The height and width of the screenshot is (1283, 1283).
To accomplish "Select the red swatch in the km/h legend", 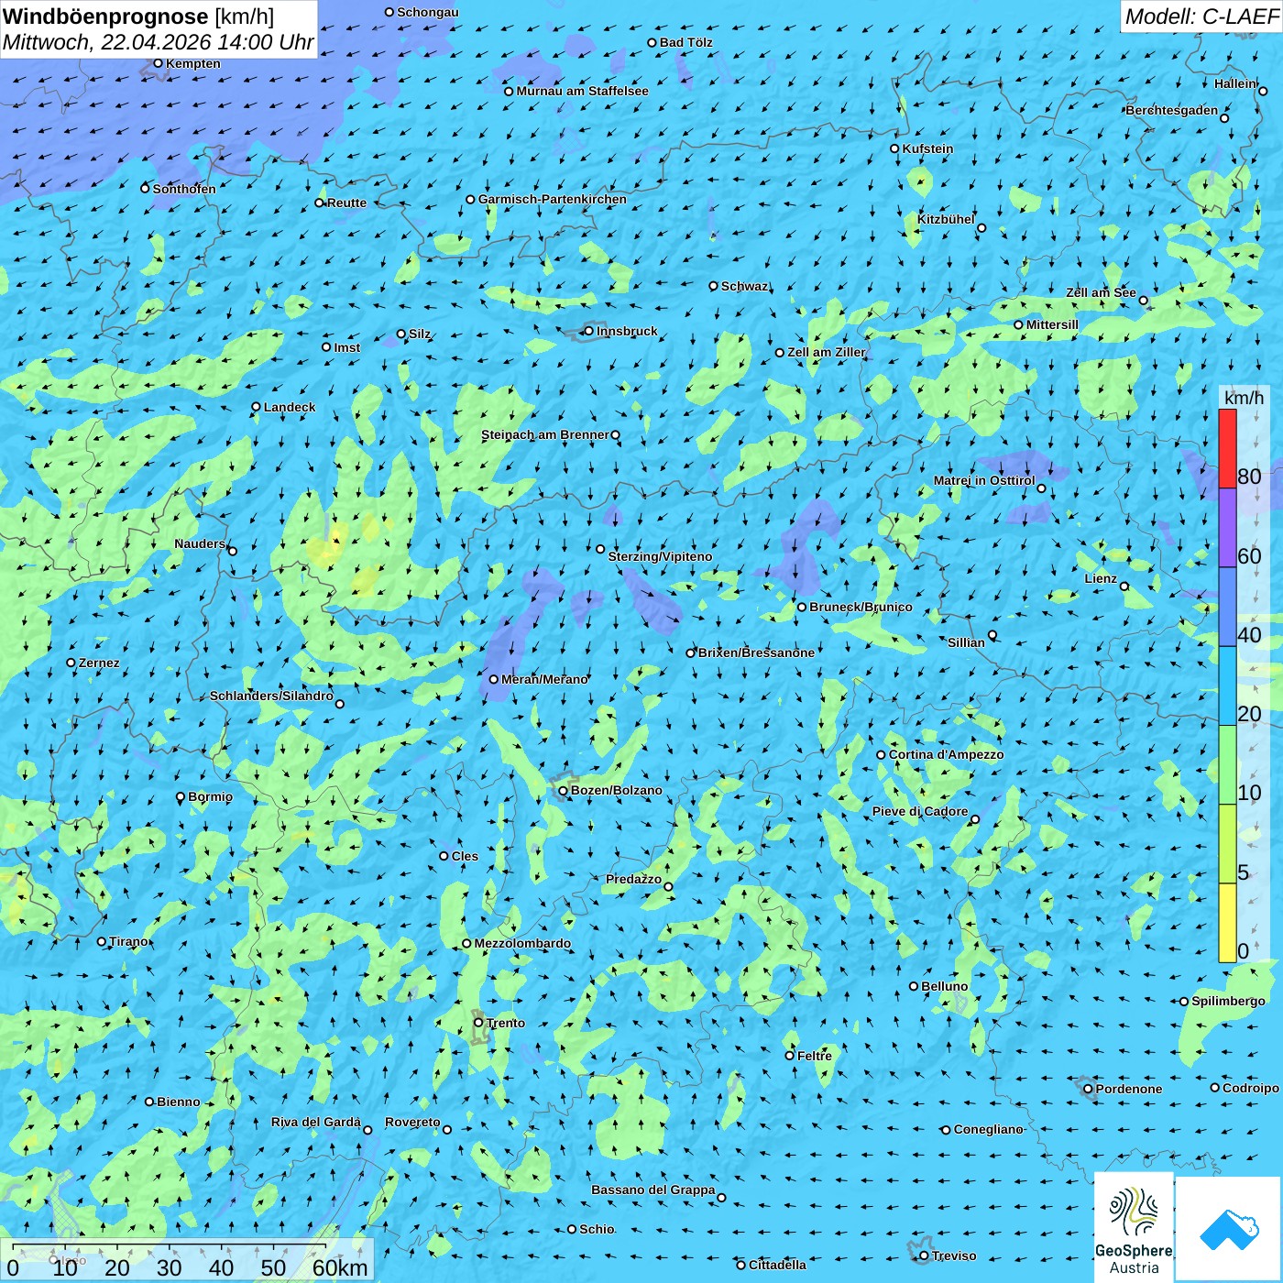I will (x=1227, y=448).
